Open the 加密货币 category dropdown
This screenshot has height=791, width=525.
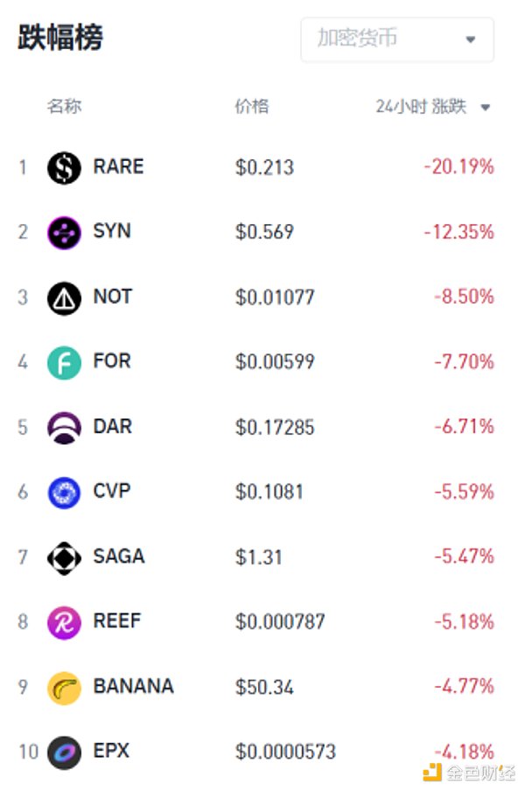(x=397, y=39)
